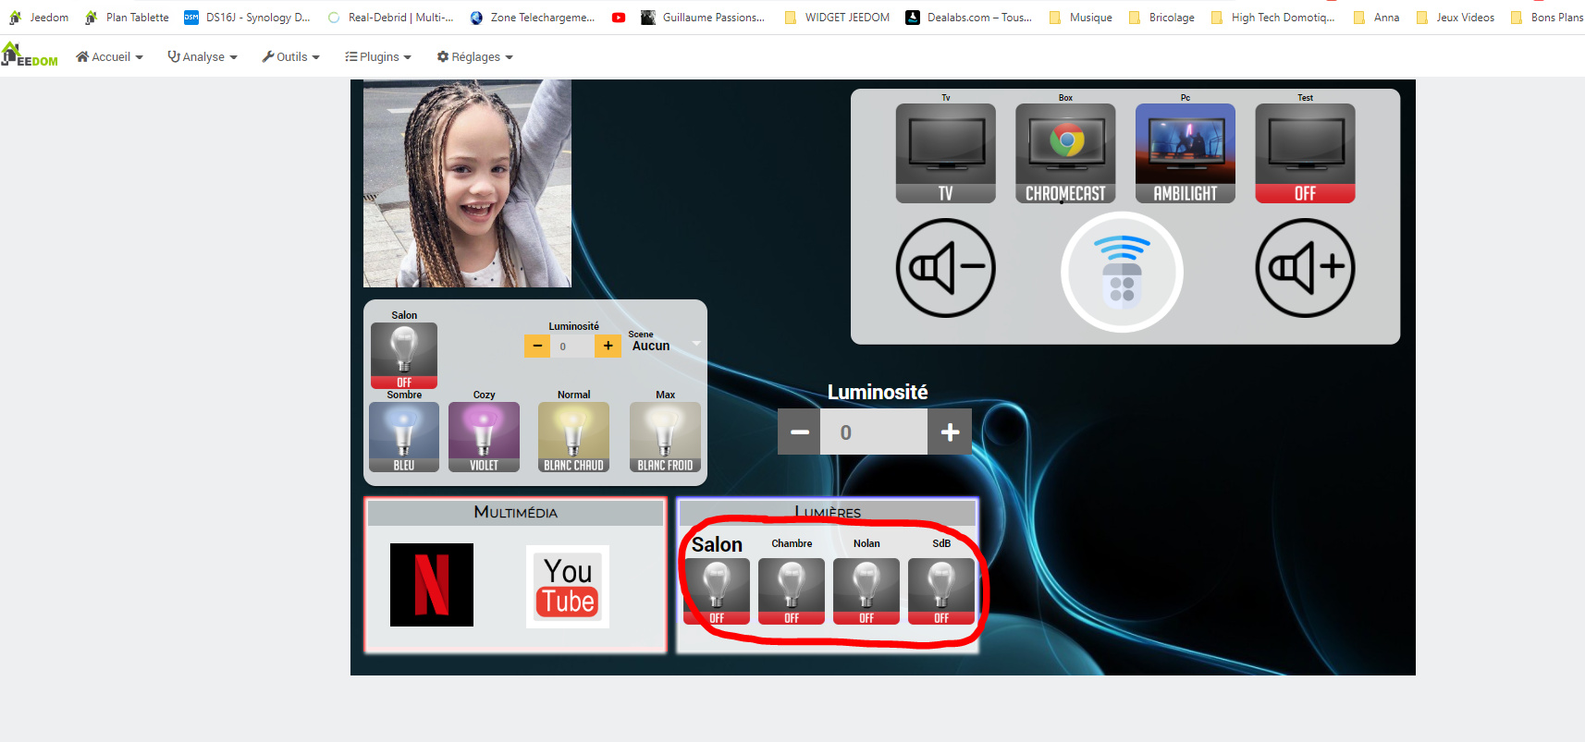This screenshot has height=742, width=1585.
Task: Open the YouTube bookmark icon
Action: pos(619,18)
